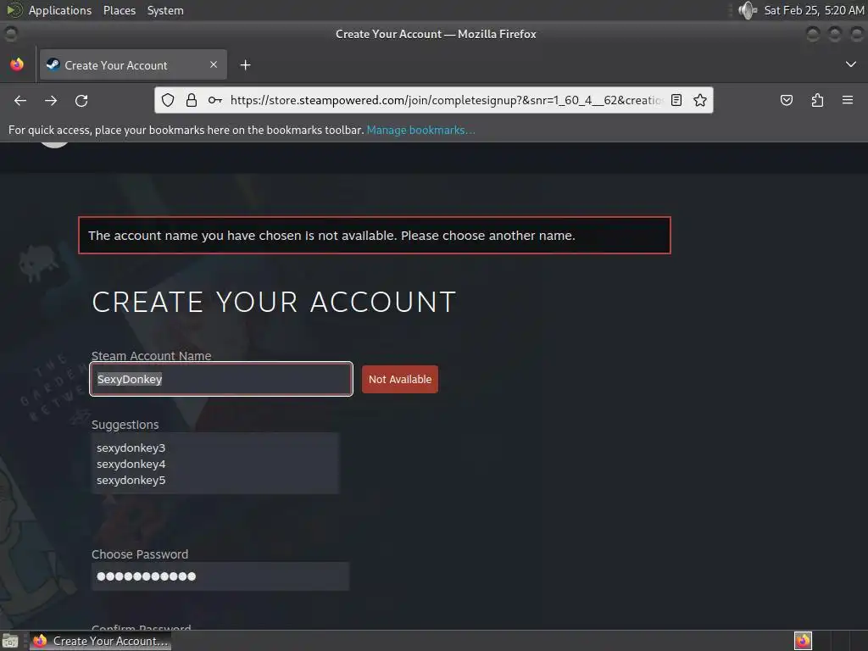Choose suggestion sexydonkey4
The image size is (868, 651).
[x=131, y=464]
